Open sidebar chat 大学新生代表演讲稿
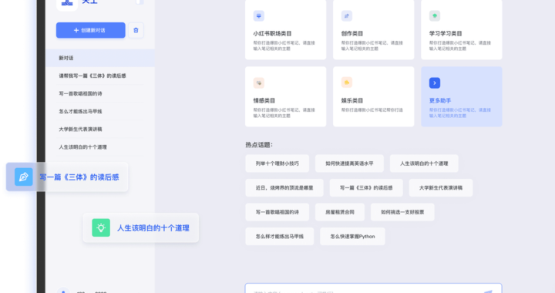The height and width of the screenshot is (293, 555). [x=80, y=130]
